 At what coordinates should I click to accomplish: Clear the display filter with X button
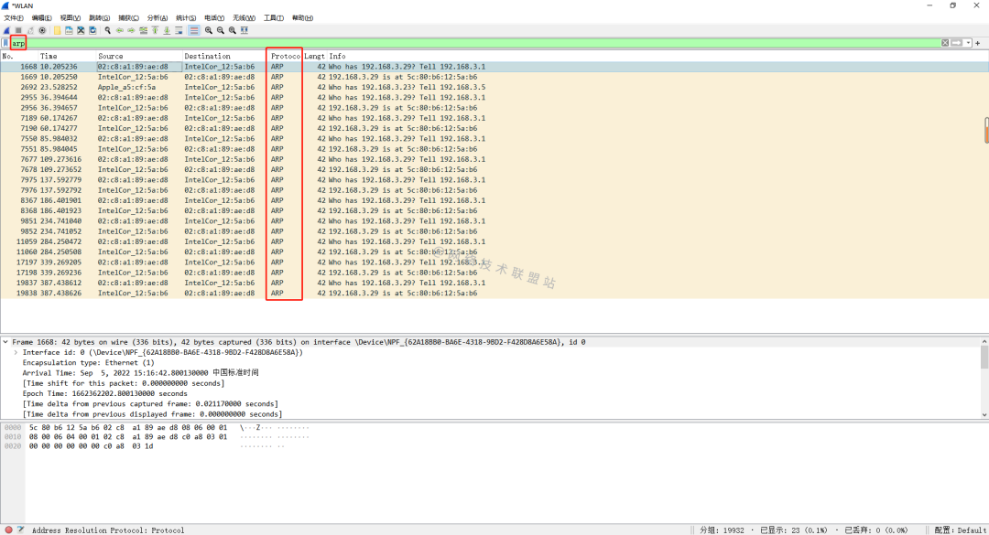pyautogui.click(x=945, y=43)
